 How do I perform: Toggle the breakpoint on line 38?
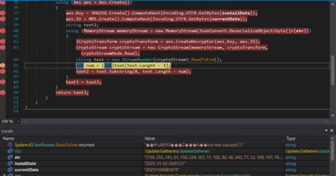(x=2, y=19)
